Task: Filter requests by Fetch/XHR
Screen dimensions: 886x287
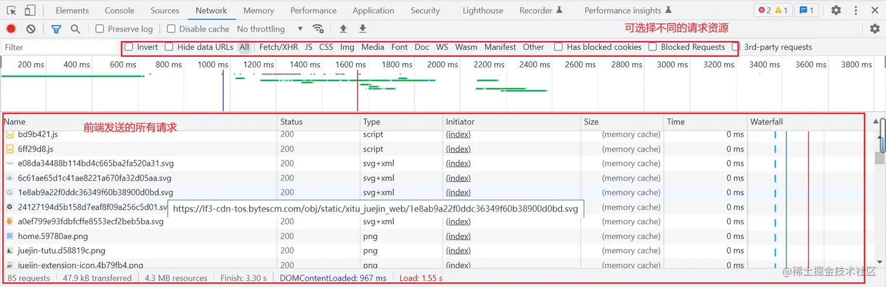Action: pos(278,47)
